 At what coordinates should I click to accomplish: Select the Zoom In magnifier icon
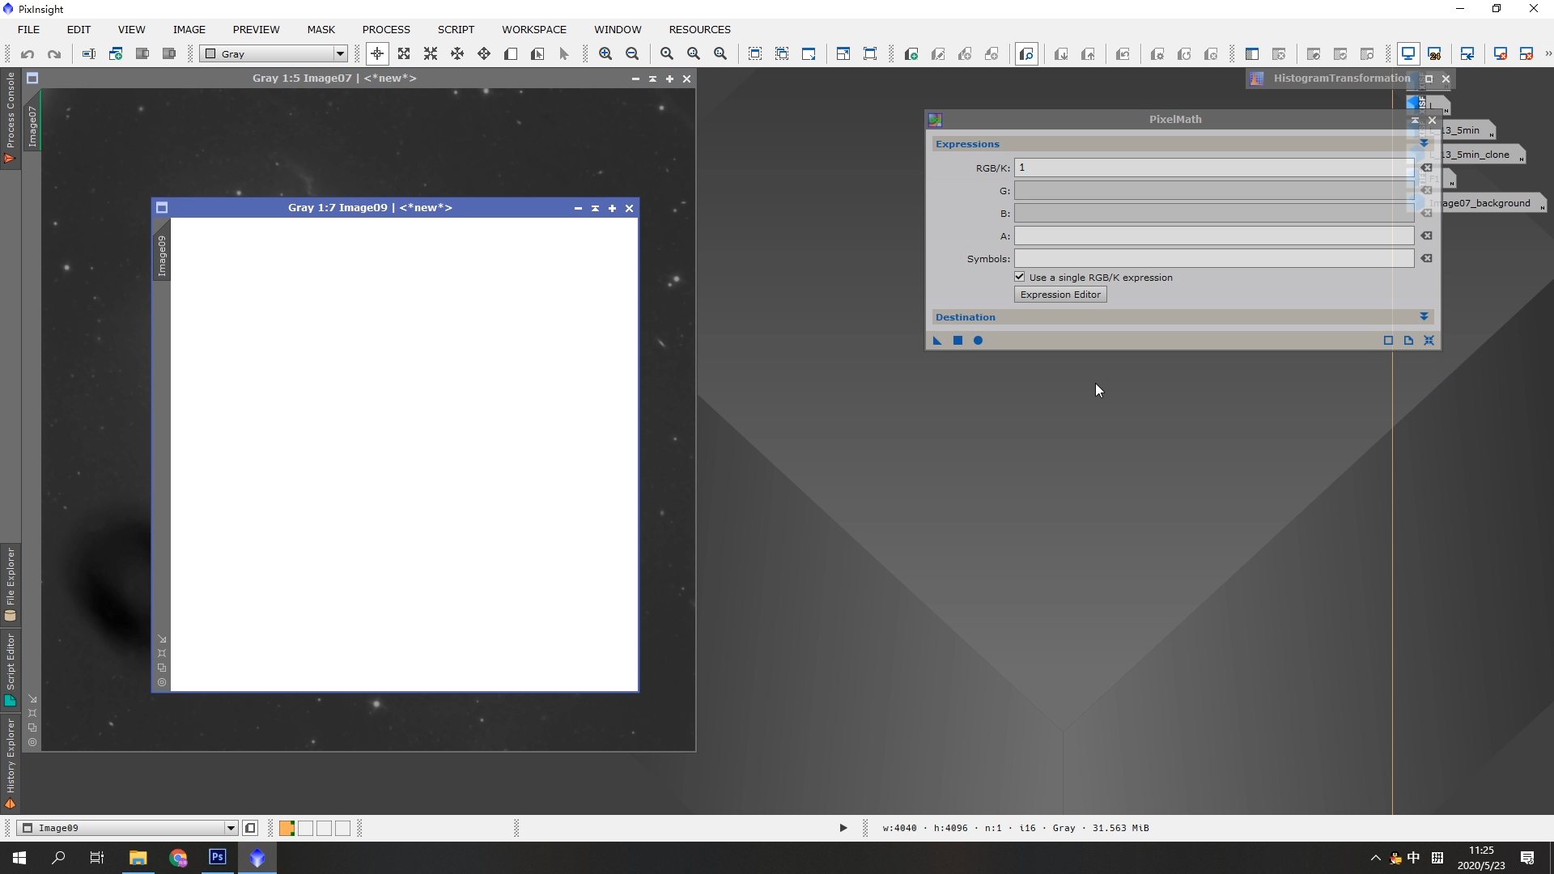click(605, 54)
